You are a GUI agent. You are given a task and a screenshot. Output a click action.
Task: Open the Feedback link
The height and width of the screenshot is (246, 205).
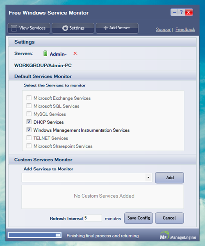(185, 30)
